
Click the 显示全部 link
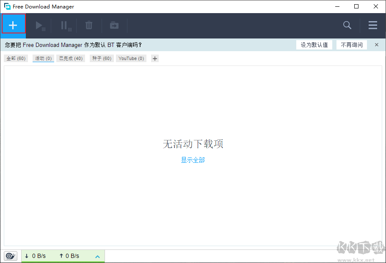pyautogui.click(x=193, y=160)
